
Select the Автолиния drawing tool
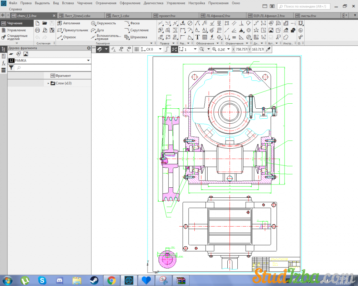click(x=69, y=23)
